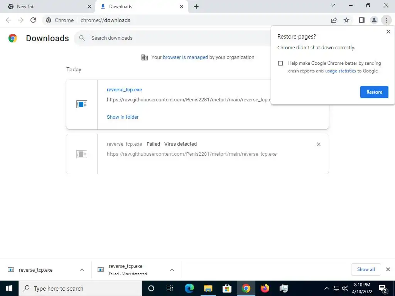Open the usage statistics link

click(x=340, y=71)
